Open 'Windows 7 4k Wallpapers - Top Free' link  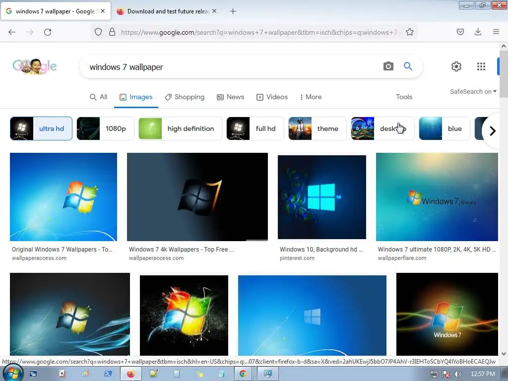pyautogui.click(x=182, y=250)
